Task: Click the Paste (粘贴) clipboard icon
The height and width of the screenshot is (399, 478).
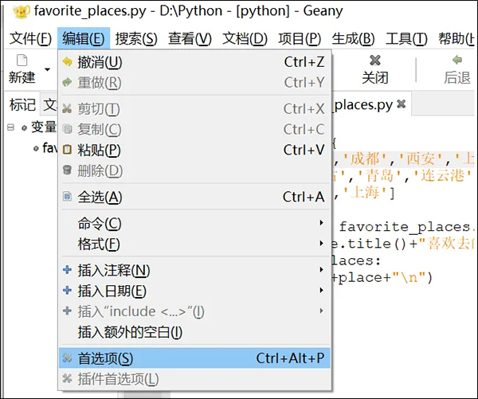Action: point(67,150)
